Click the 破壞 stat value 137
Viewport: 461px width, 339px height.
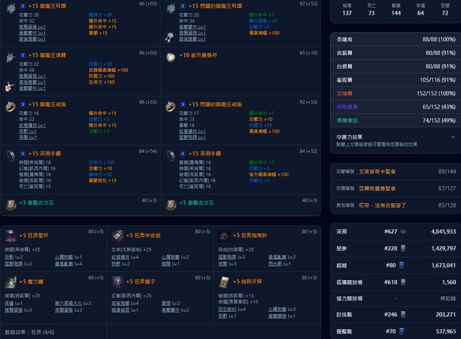tap(347, 13)
